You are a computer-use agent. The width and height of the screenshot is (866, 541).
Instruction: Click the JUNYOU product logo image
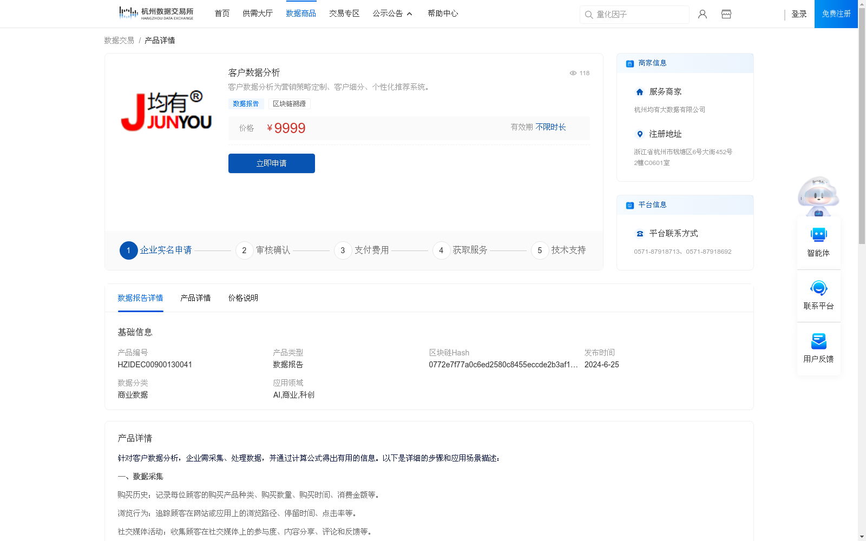coord(166,111)
